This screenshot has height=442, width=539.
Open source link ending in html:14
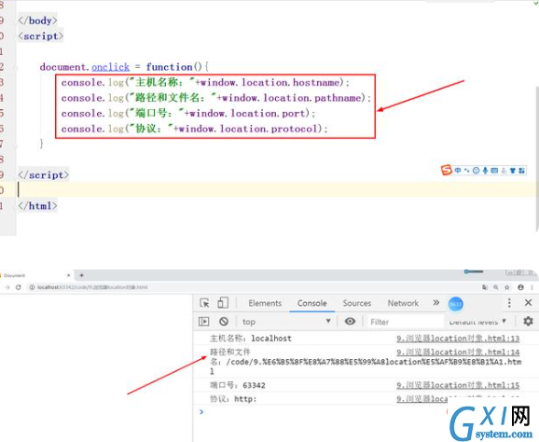tap(458, 352)
